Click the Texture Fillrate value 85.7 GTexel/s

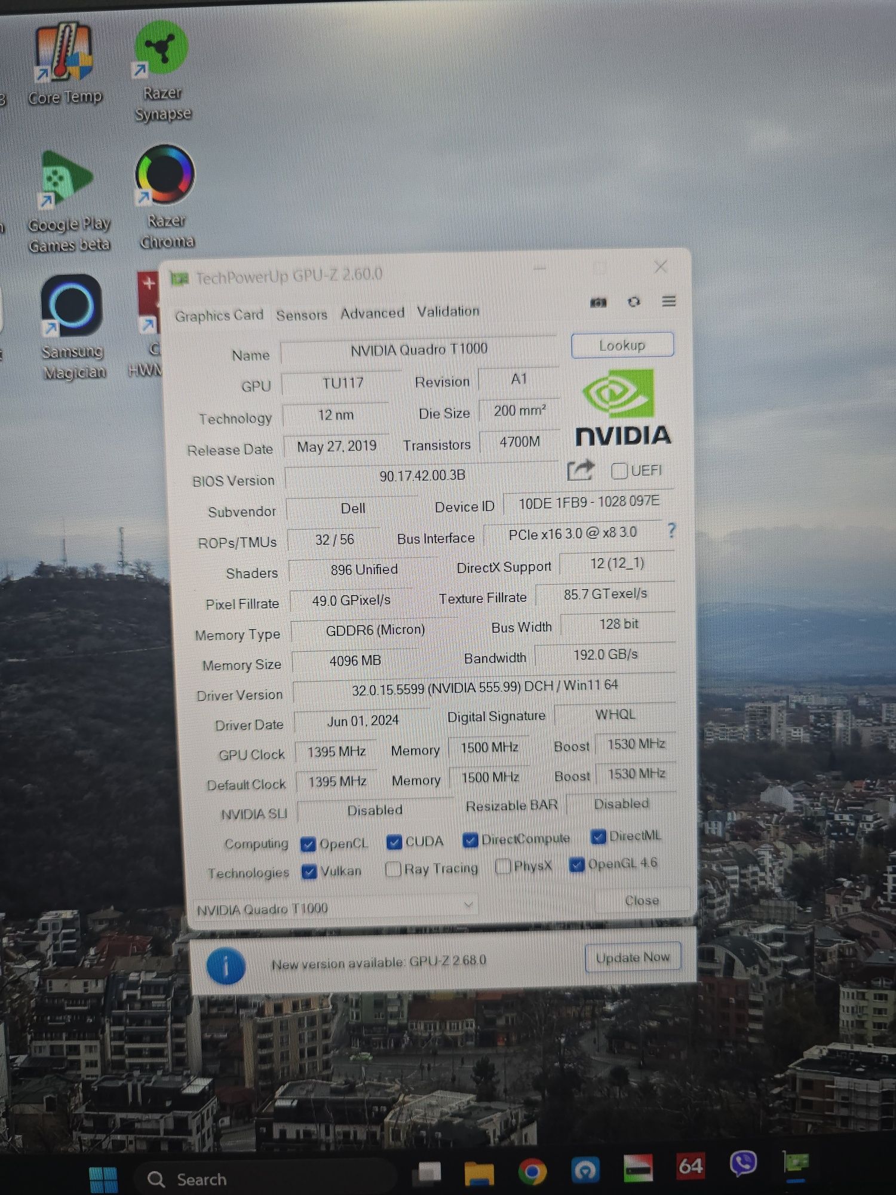point(605,594)
